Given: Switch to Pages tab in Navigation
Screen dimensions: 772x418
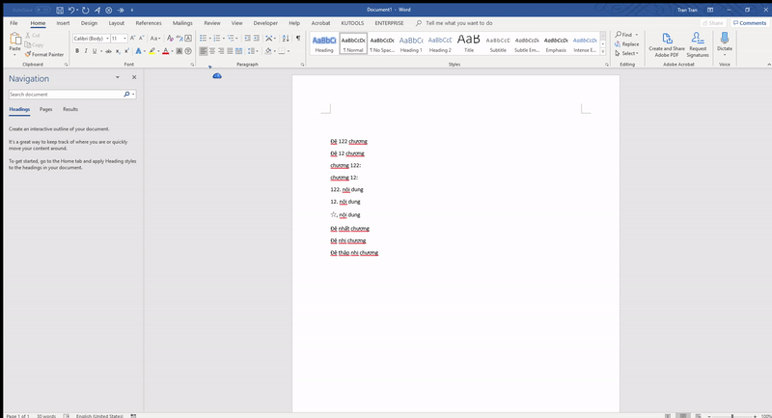Looking at the screenshot, I should tap(46, 109).
